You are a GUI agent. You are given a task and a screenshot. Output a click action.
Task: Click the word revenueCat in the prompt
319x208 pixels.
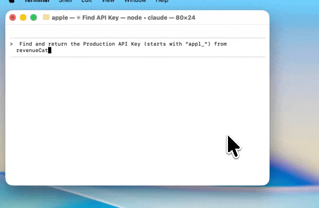[32, 51]
